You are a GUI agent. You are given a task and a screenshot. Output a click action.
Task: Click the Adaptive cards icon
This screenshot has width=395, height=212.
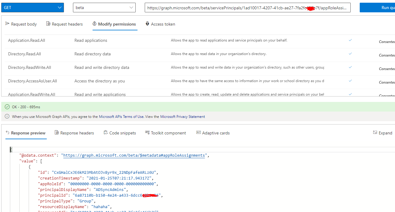(x=198, y=132)
